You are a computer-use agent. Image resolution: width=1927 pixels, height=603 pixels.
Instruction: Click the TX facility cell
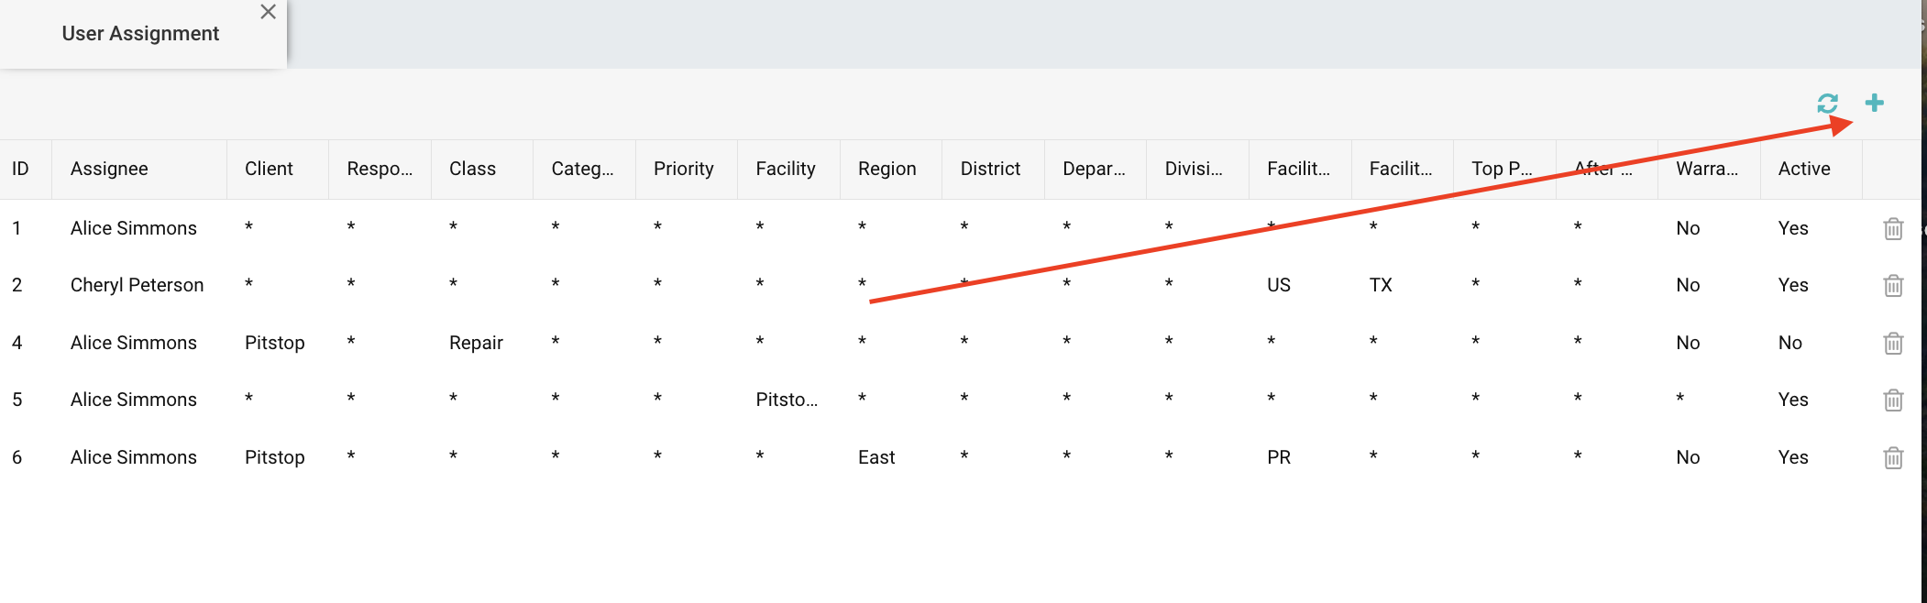click(x=1381, y=285)
